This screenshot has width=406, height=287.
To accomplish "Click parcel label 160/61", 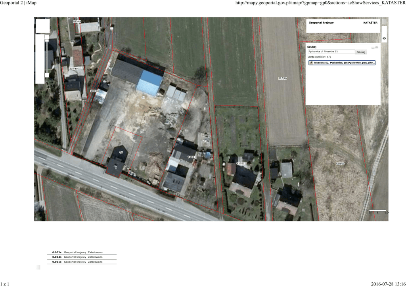I will (x=192, y=157).
